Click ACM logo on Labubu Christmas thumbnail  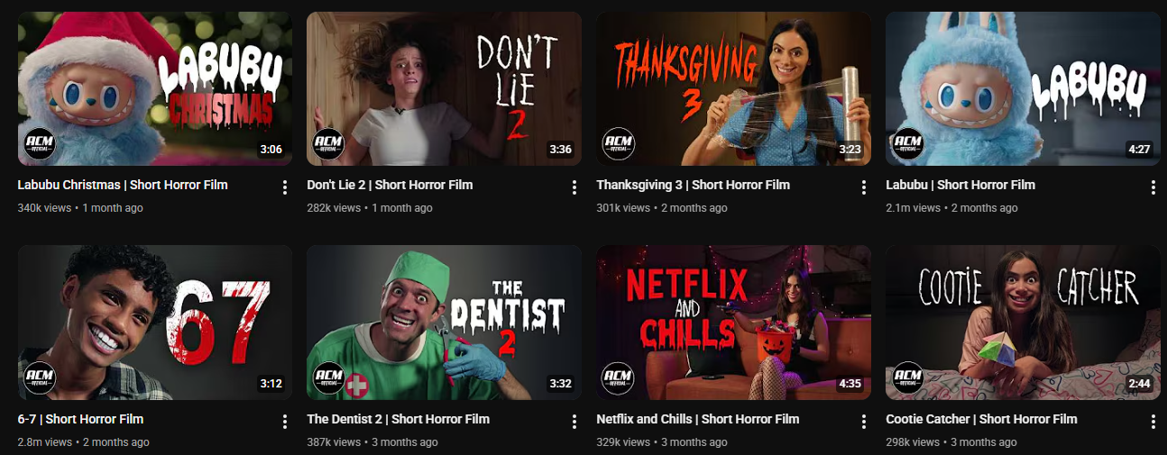coord(40,143)
